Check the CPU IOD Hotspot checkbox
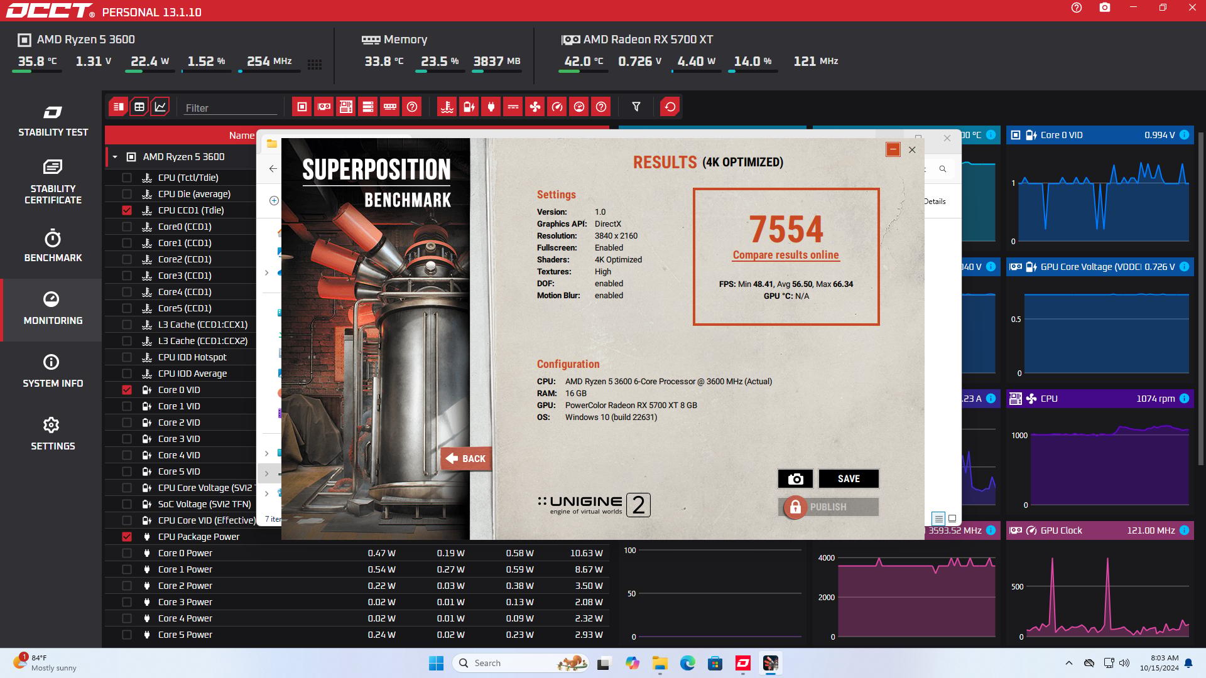1206x678 pixels. pos(127,357)
